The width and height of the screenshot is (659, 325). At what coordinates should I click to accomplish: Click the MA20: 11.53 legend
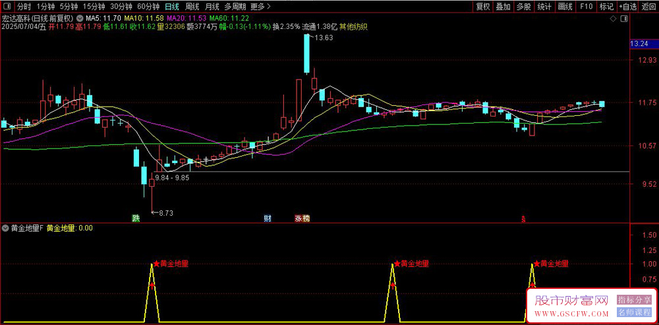pyautogui.click(x=186, y=18)
